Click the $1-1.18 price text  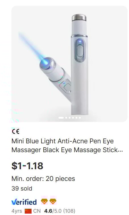coord(27,166)
